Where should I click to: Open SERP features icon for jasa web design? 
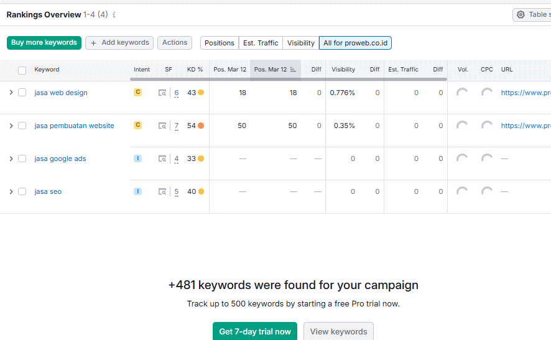(162, 93)
